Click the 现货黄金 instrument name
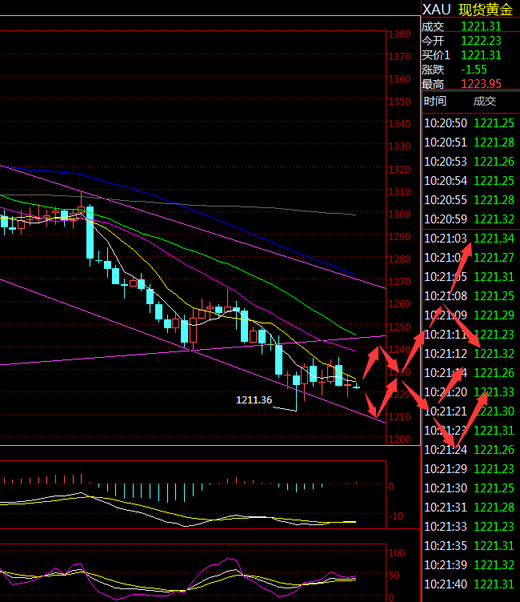520x602 pixels. pos(486,10)
